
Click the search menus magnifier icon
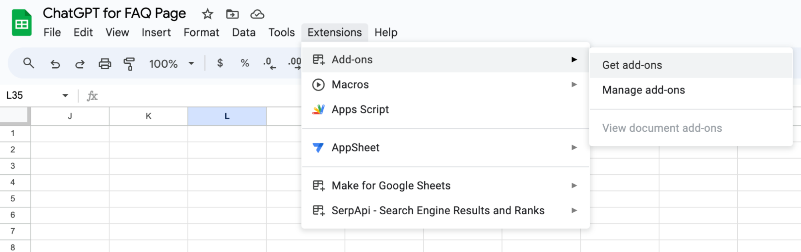point(28,63)
